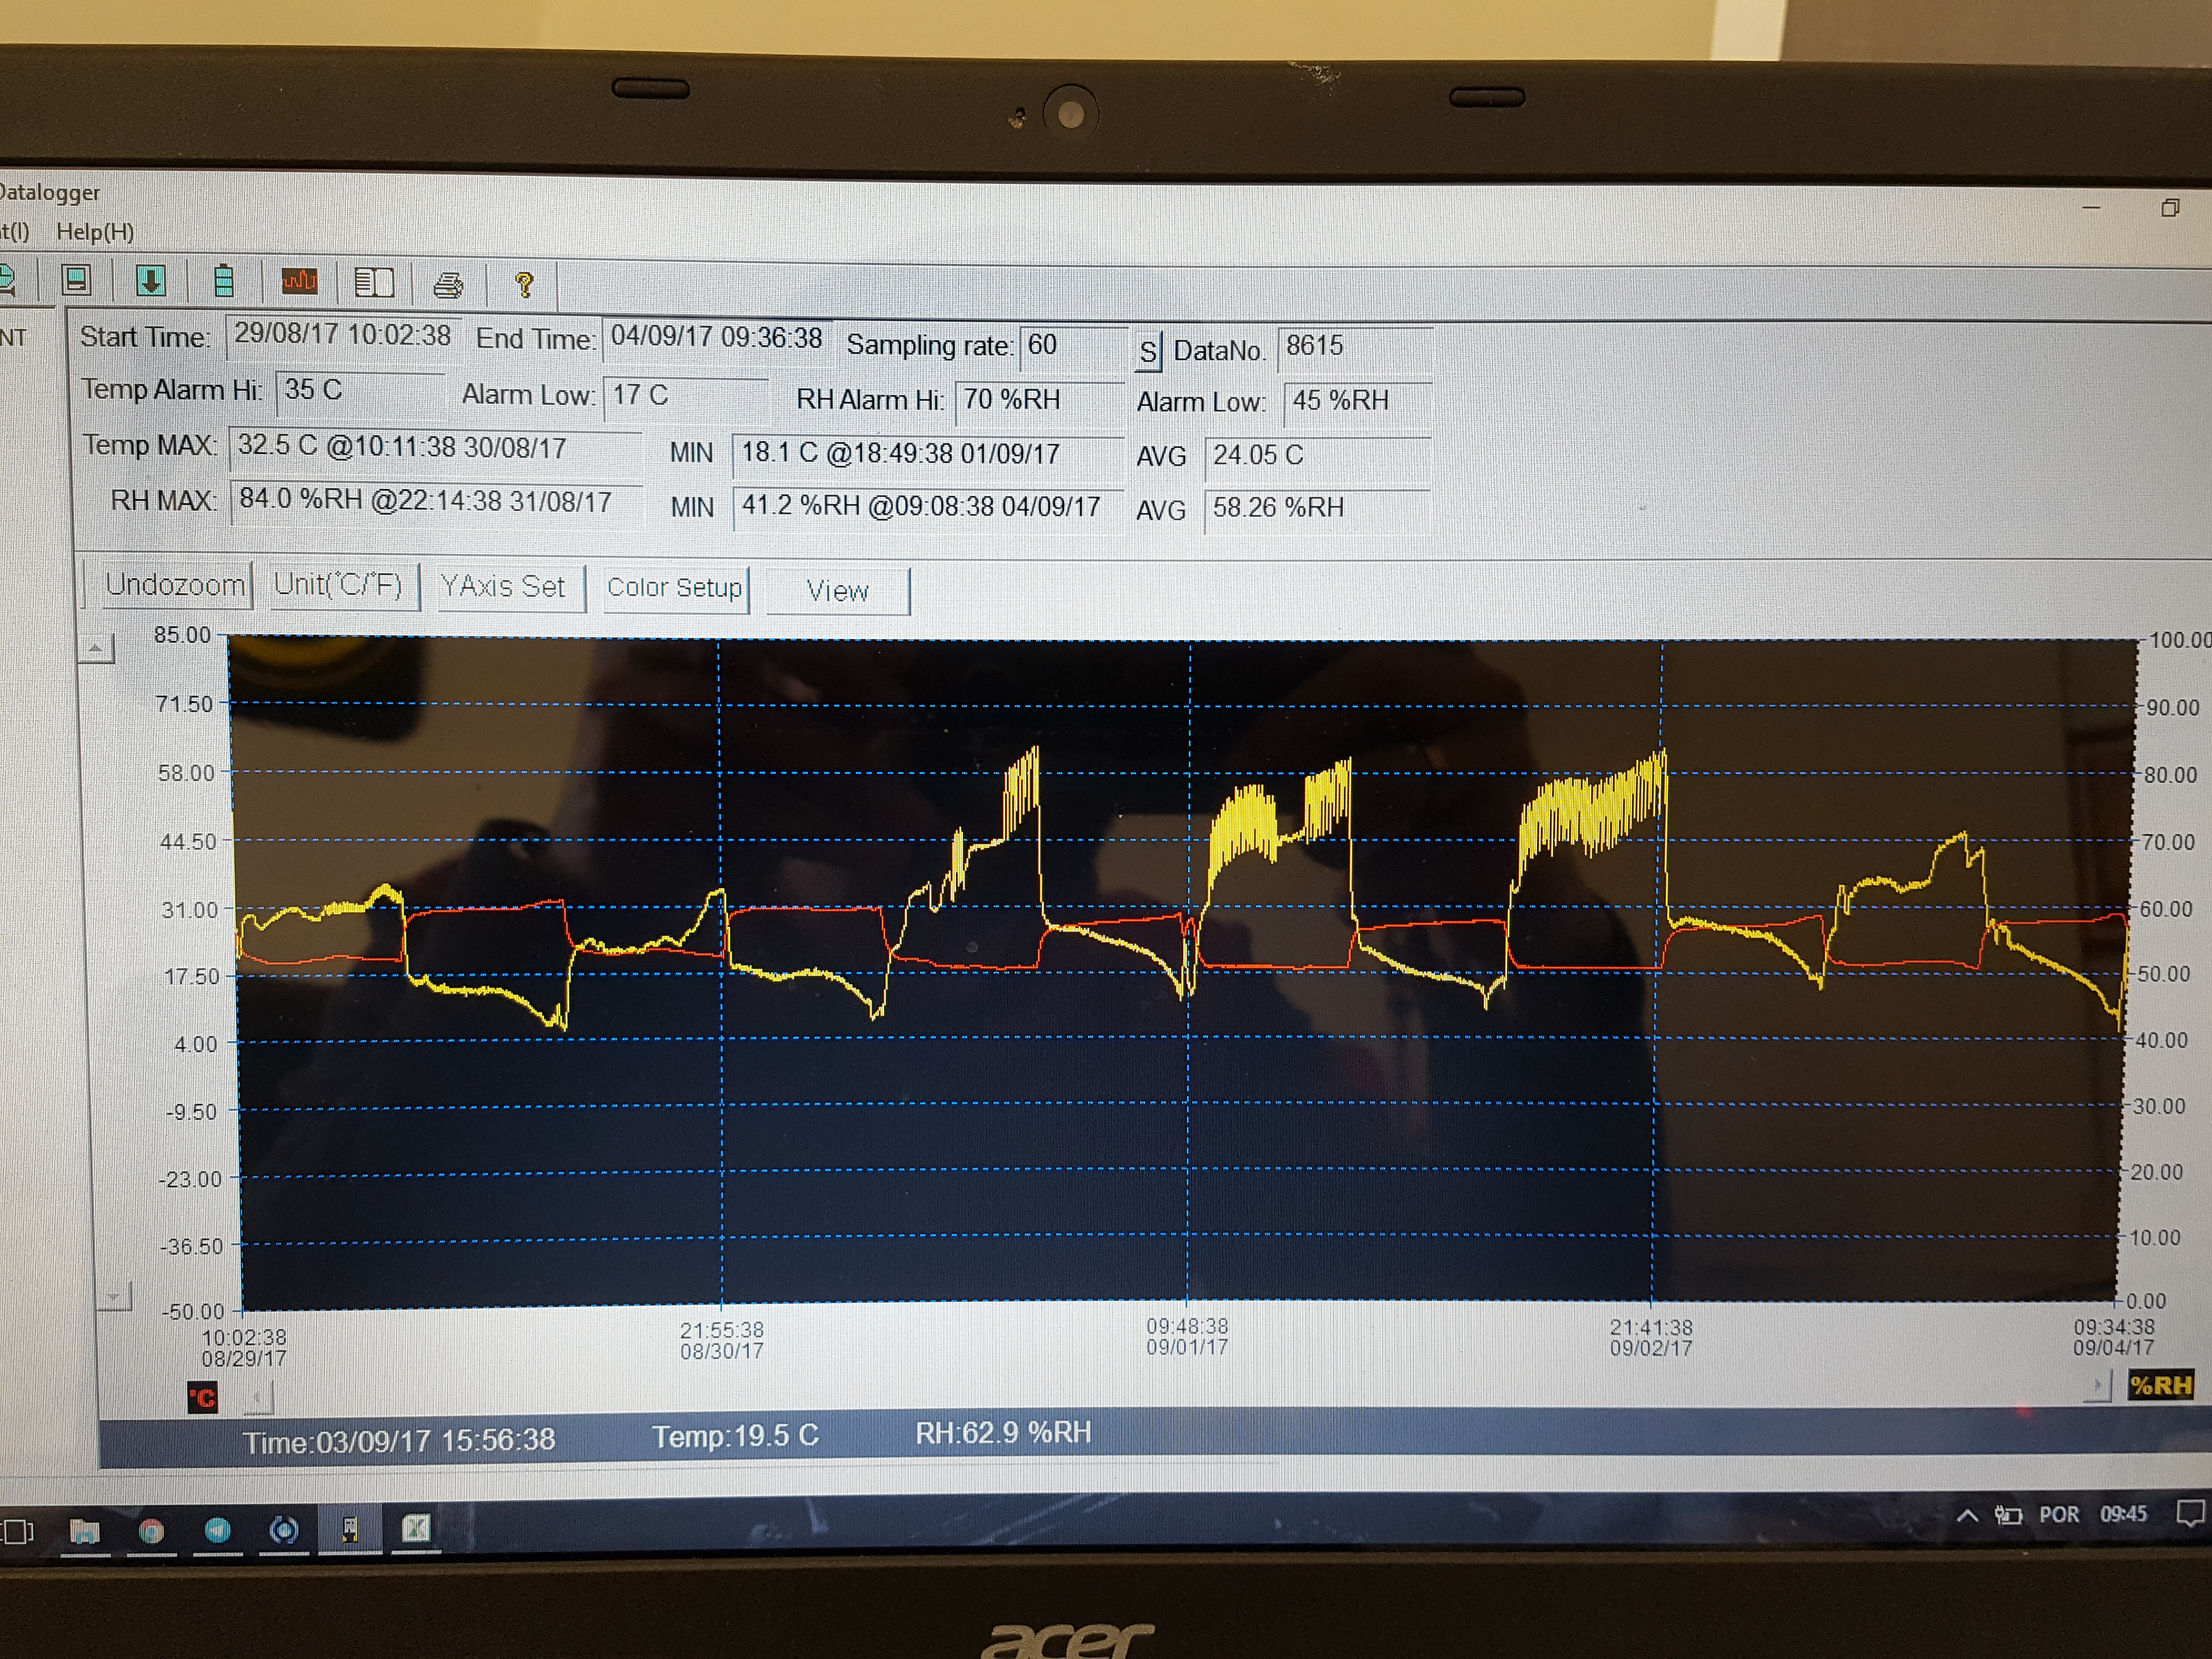The image size is (2212, 1659).
Task: Minimize the Datalogger window
Action: pyautogui.click(x=2091, y=207)
